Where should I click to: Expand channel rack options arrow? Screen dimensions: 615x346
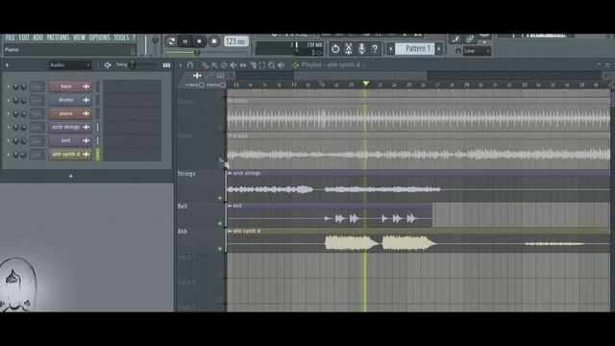point(7,65)
